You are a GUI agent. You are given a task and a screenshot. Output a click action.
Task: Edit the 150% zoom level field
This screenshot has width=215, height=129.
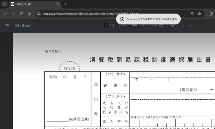(x=134, y=26)
